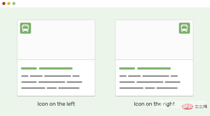Click the yellow minimize window dot
210x116 pixels.
9,3
